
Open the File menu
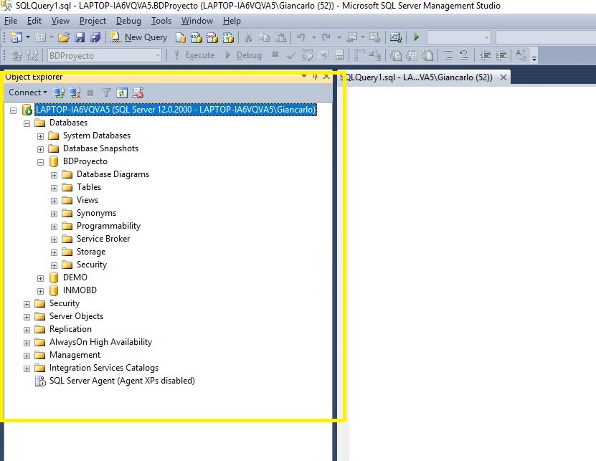[x=11, y=21]
